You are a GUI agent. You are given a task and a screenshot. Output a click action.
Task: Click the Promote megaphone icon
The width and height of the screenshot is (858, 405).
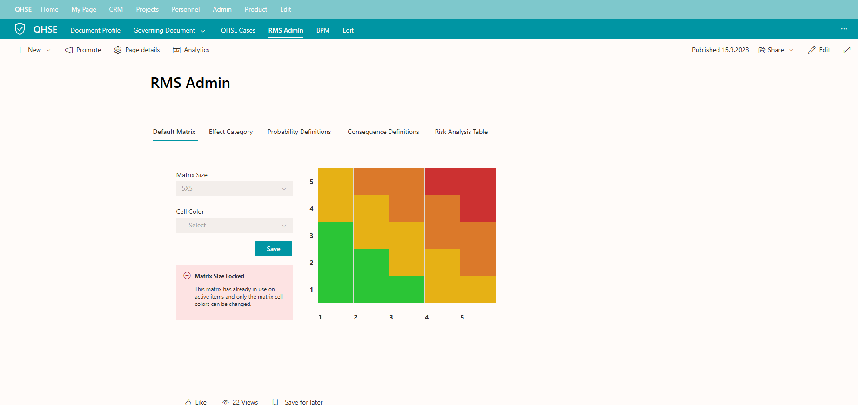pyautogui.click(x=69, y=50)
